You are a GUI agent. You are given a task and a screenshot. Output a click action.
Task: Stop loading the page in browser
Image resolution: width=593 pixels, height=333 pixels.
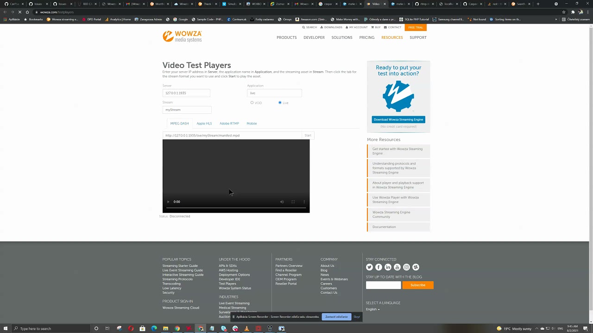point(19,12)
